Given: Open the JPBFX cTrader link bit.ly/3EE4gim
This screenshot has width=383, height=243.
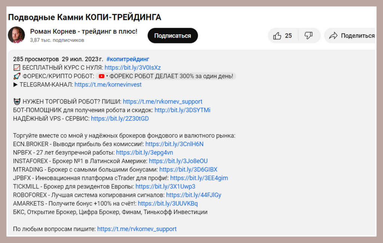Looking at the screenshot, I should click(x=200, y=178).
